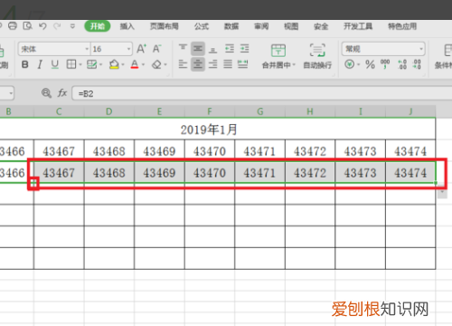
Task: Increase font size with A+ icon
Action: pos(141,49)
